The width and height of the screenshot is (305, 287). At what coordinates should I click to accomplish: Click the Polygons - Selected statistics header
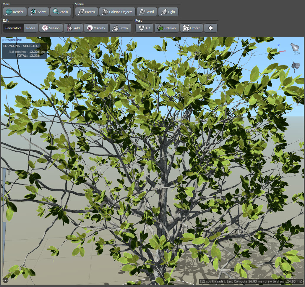click(x=21, y=46)
